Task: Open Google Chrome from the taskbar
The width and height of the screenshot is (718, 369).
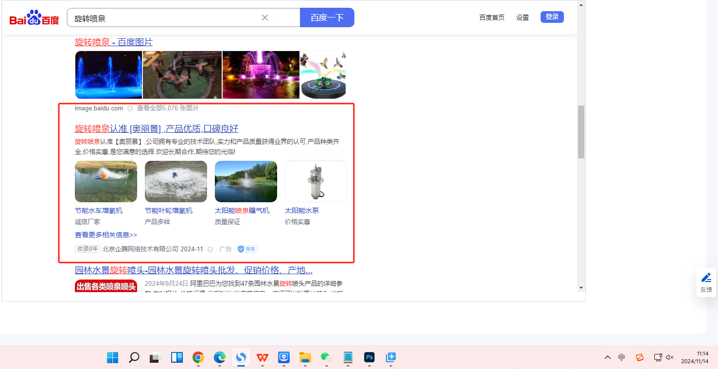Action: pyautogui.click(x=198, y=358)
